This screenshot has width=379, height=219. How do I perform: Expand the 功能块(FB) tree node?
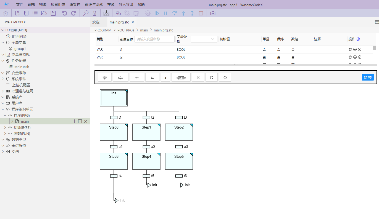tap(5, 127)
